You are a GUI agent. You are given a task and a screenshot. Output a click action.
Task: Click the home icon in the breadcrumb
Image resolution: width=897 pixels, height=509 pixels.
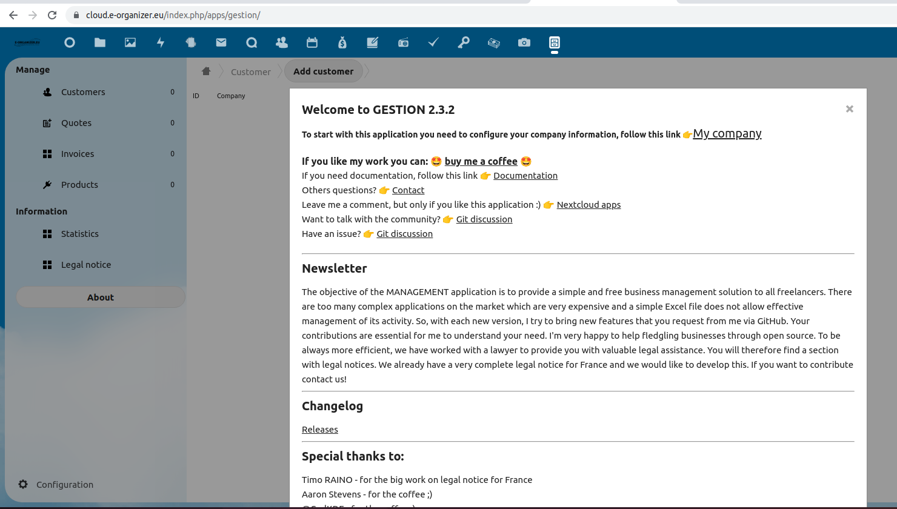pos(205,71)
